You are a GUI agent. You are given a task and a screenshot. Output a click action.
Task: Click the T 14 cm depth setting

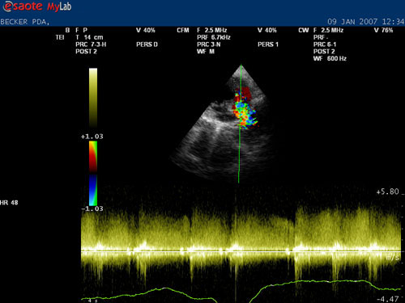tap(89, 37)
